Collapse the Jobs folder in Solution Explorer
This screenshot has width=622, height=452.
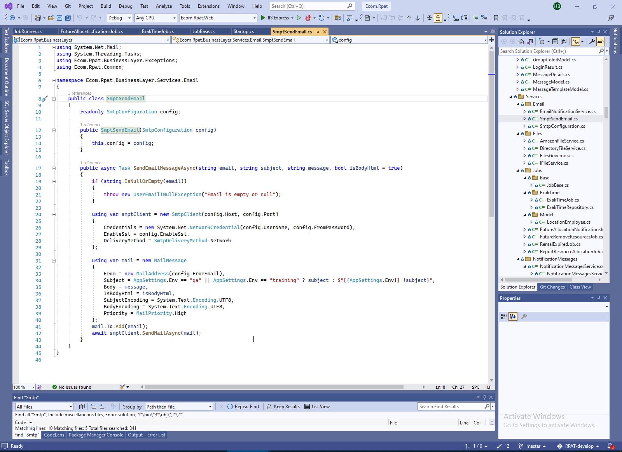click(x=518, y=170)
